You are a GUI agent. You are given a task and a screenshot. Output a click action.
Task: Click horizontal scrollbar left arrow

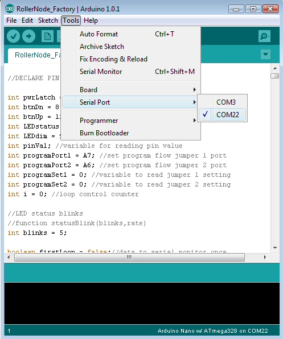pyautogui.click(x=9, y=257)
